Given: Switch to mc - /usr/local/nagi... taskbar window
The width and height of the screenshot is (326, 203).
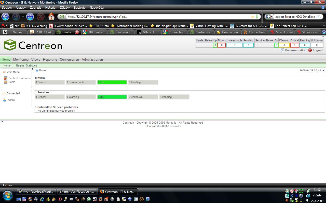Looking at the screenshot, I should [36, 192].
